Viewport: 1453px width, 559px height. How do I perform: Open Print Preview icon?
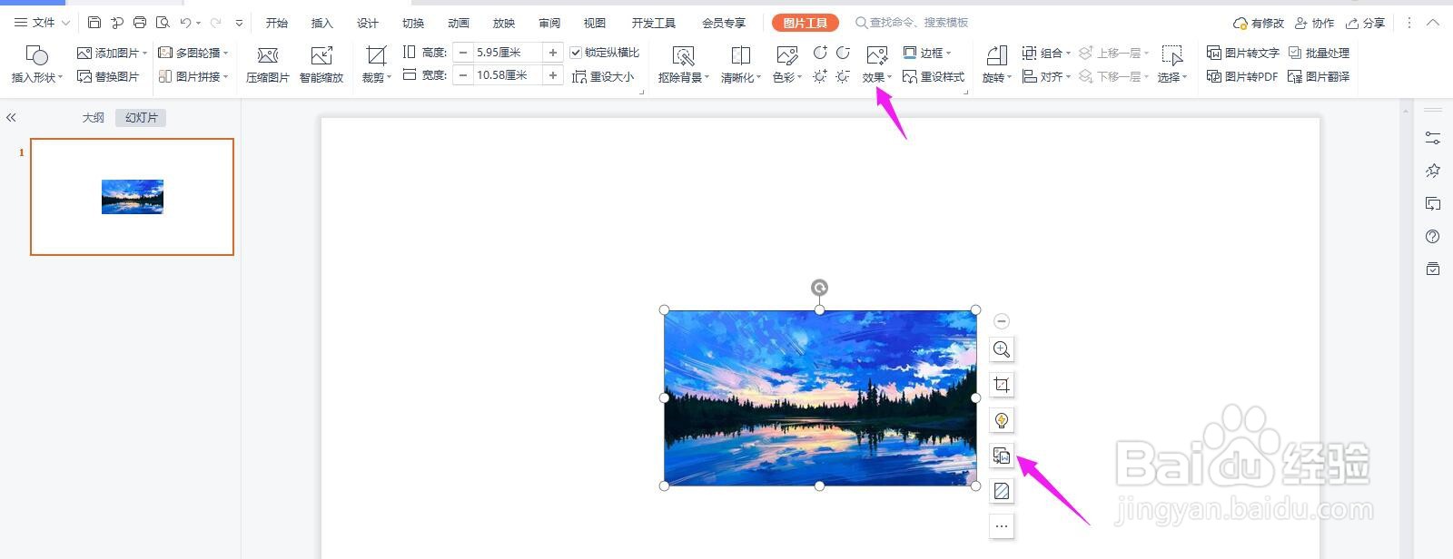pyautogui.click(x=163, y=23)
